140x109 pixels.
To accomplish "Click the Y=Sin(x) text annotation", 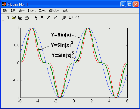I will coord(61,35).
